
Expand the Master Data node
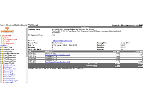[1, 47]
